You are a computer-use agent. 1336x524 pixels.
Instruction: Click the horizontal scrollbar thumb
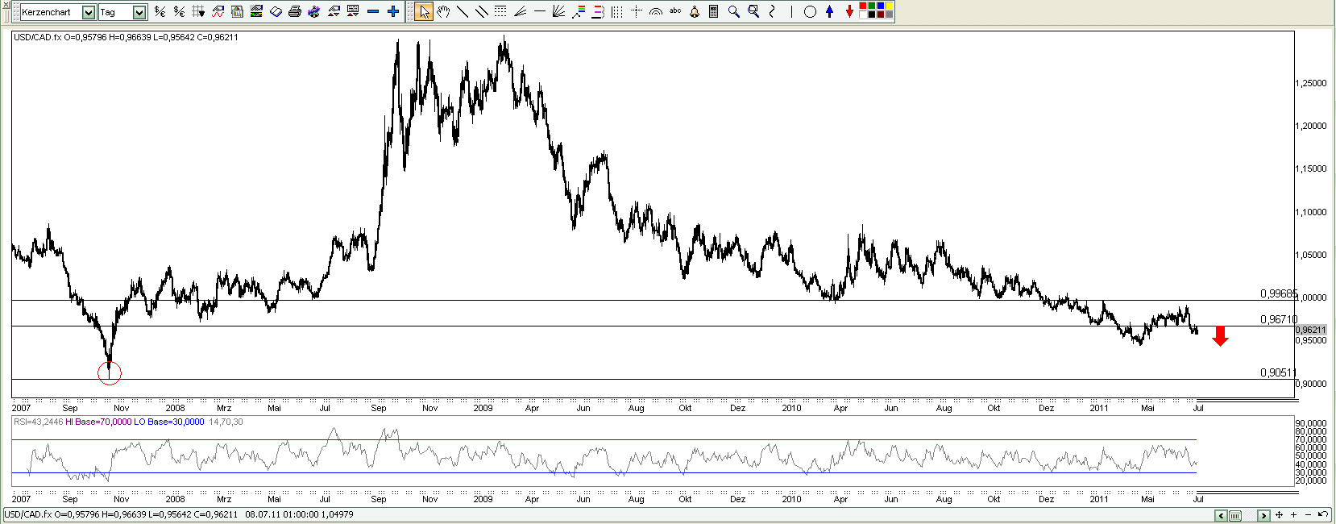point(1235,515)
